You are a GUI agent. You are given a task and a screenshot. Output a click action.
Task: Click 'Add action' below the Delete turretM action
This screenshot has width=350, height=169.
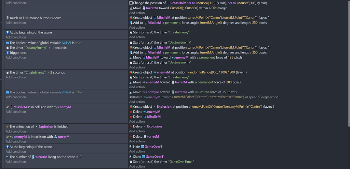click(x=137, y=141)
